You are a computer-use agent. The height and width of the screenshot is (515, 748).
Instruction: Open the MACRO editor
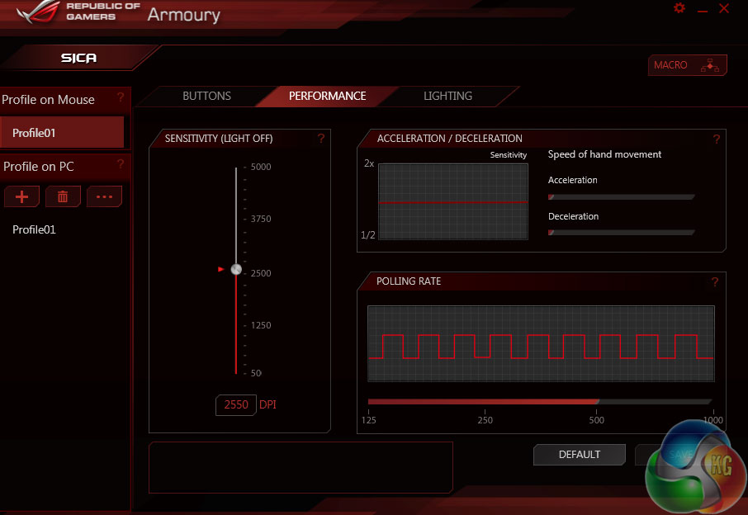(687, 65)
